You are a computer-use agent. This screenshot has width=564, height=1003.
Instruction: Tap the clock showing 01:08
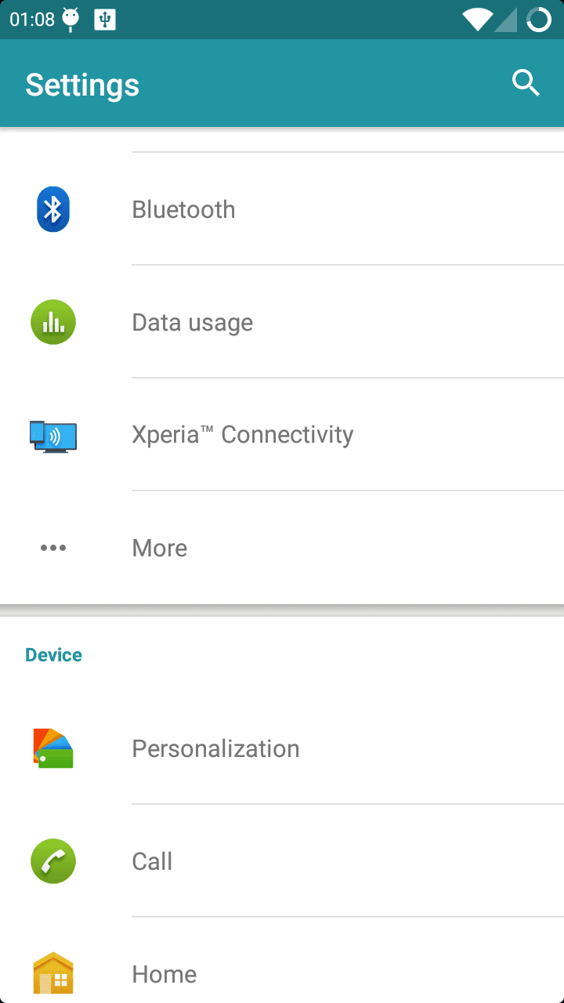point(32,20)
